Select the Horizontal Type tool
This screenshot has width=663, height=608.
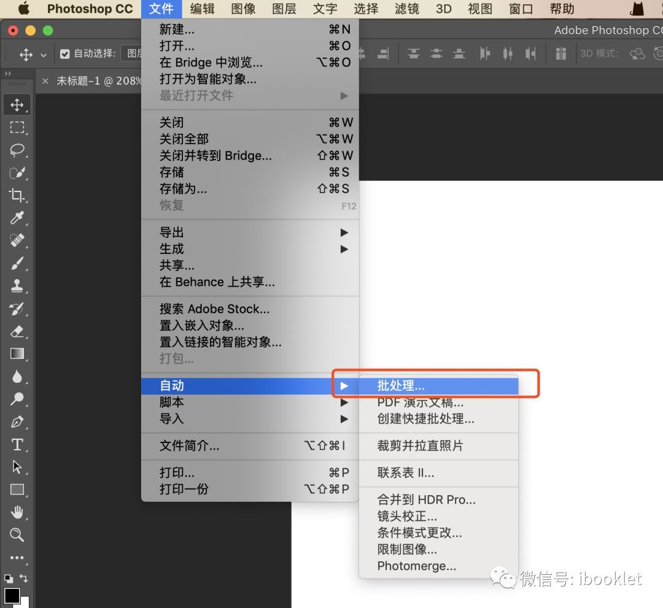tap(17, 444)
